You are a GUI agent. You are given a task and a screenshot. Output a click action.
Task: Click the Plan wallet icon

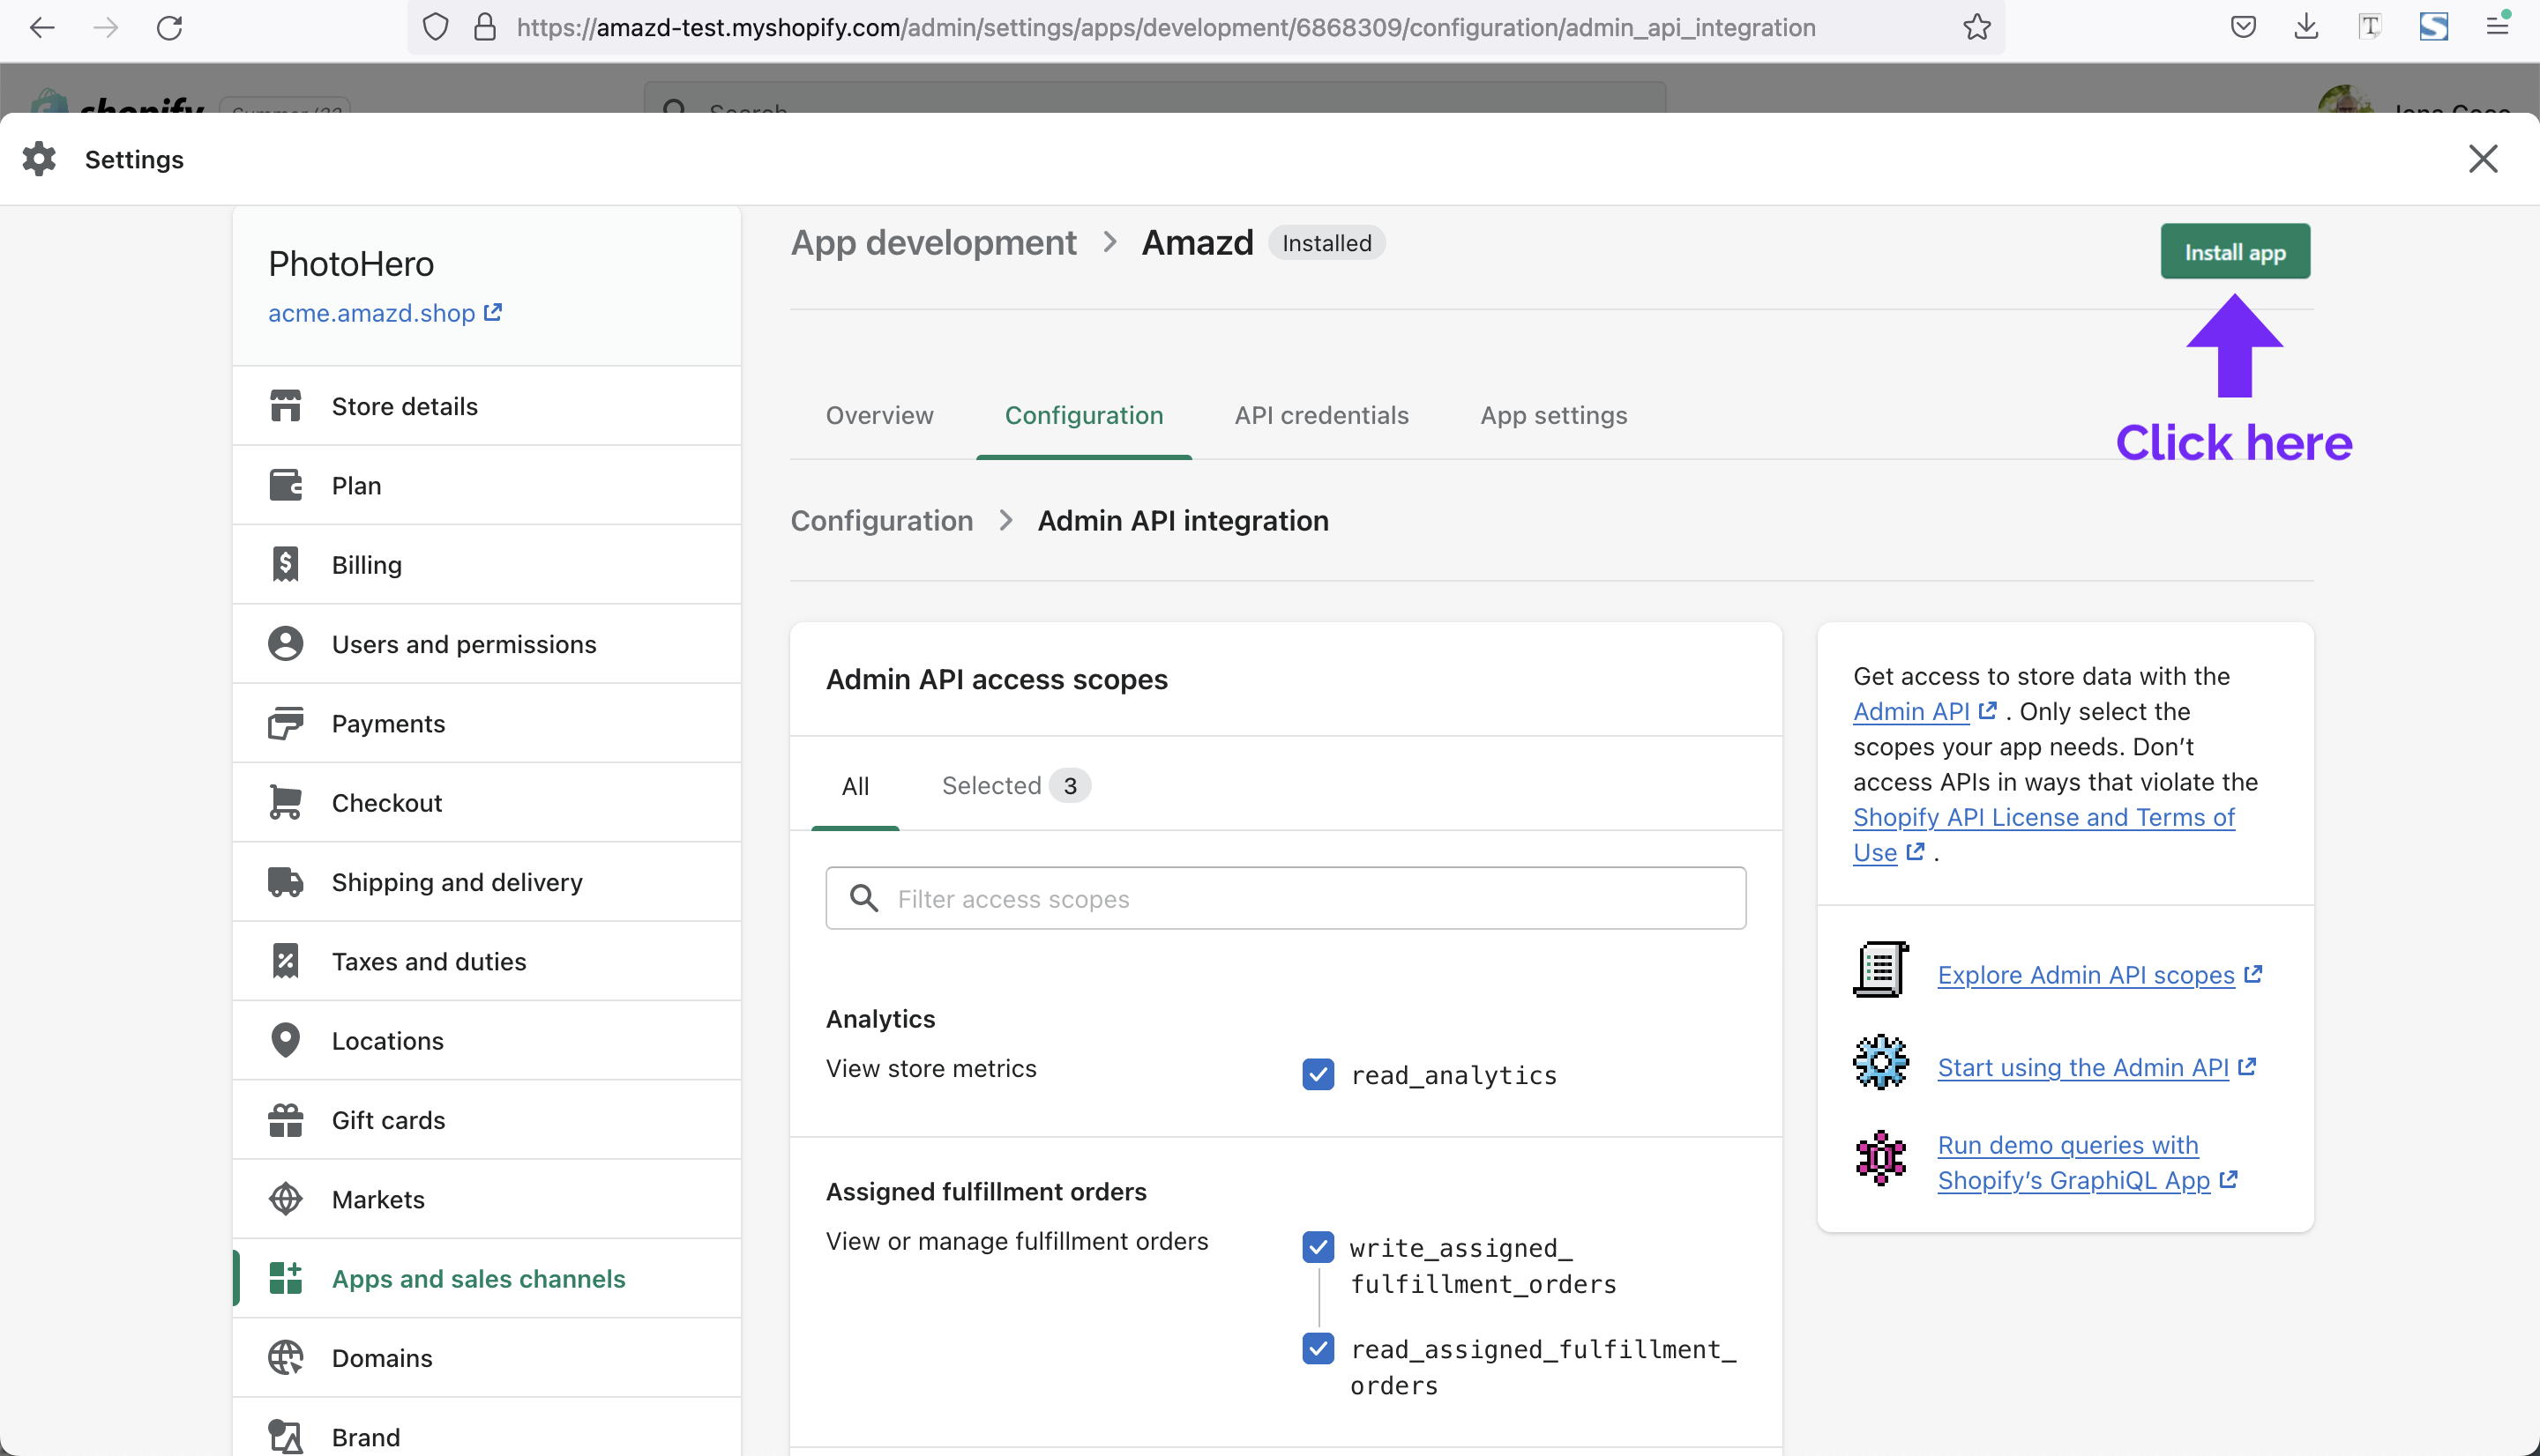pos(285,485)
